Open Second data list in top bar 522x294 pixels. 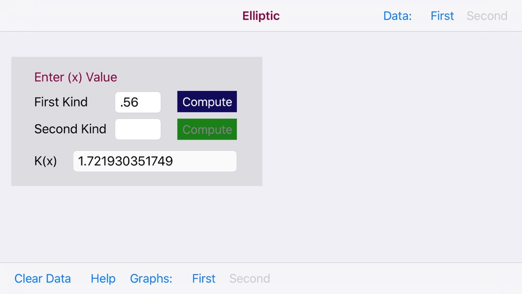pos(487,16)
